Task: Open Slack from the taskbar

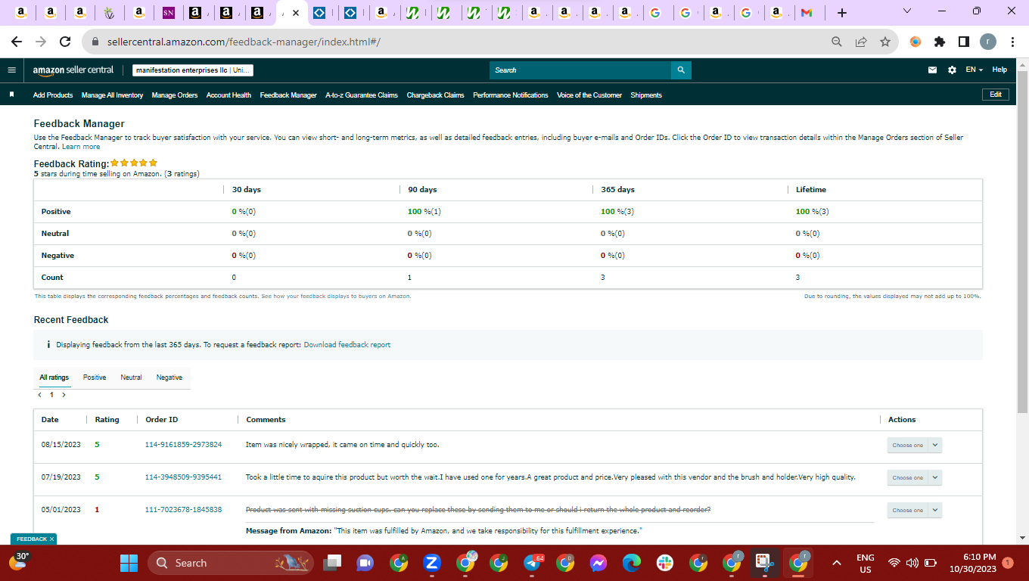Action: tap(665, 563)
